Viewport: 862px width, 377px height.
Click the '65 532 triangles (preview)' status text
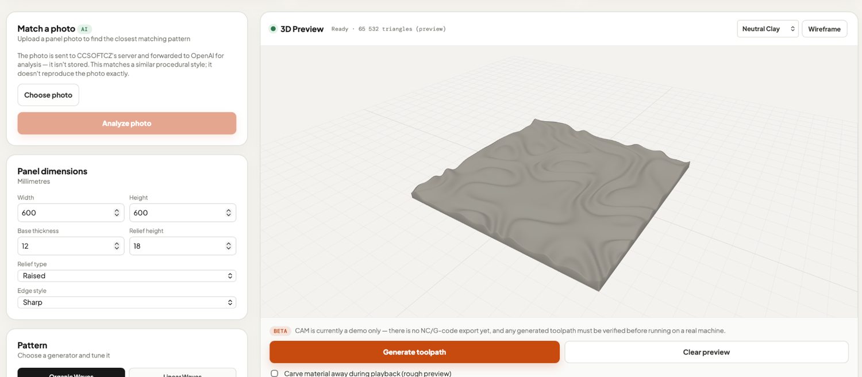coord(402,29)
